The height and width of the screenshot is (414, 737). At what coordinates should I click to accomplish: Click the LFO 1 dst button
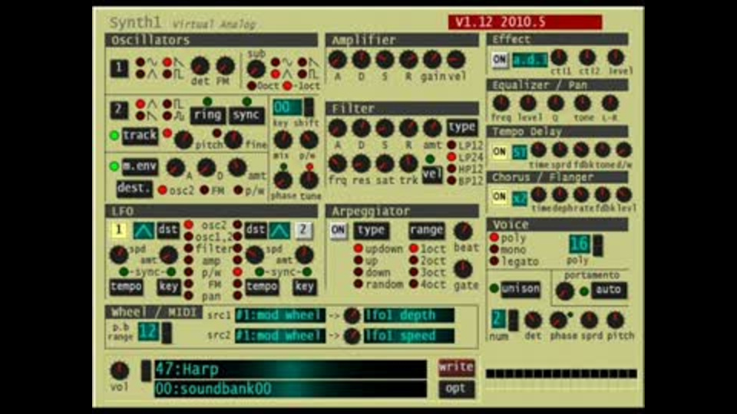click(168, 231)
